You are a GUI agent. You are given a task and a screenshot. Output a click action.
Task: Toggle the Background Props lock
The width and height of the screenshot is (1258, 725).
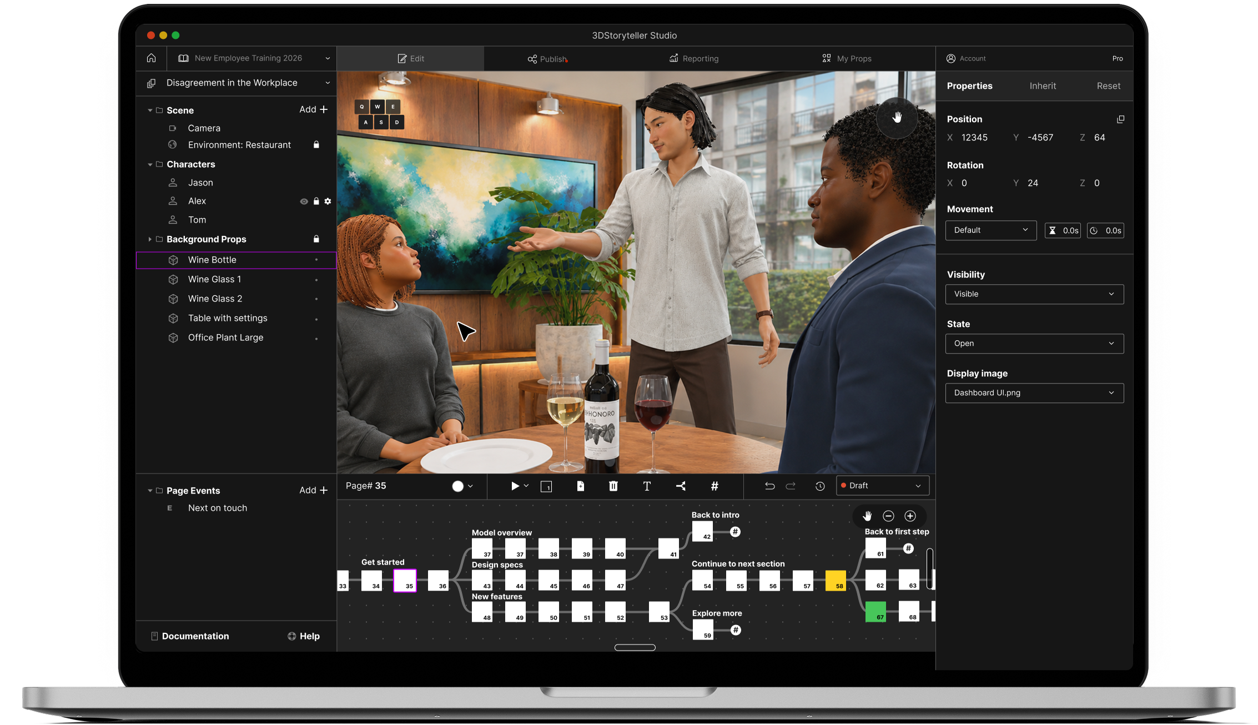pos(316,239)
